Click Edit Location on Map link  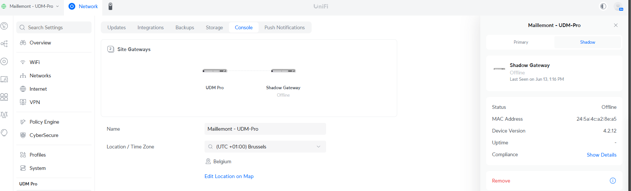click(x=229, y=176)
